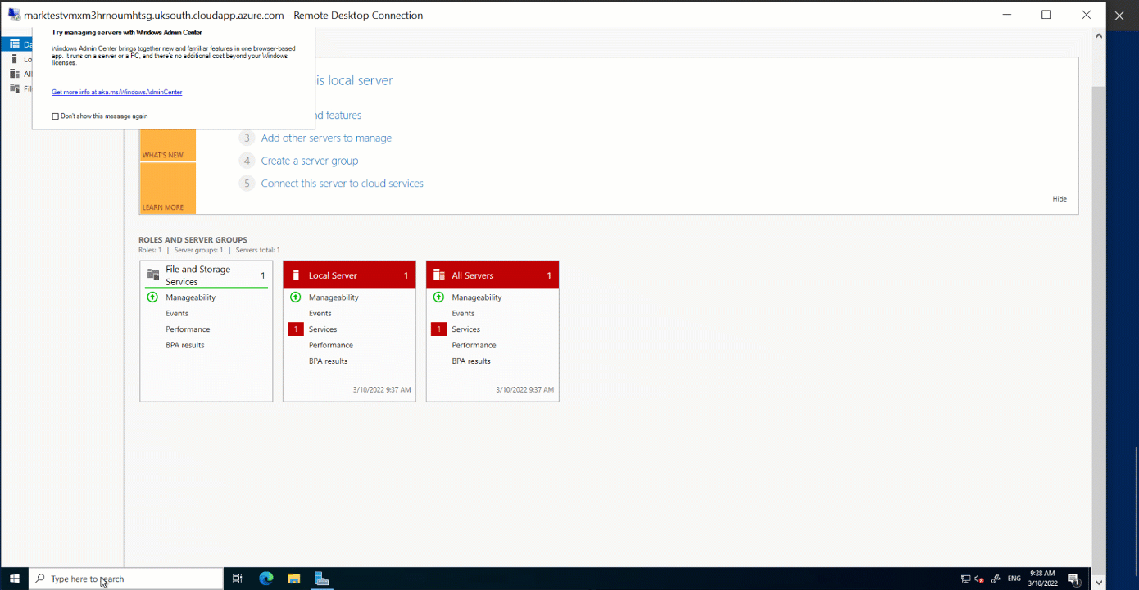Open Local Server tile header
Image resolution: width=1139 pixels, height=590 pixels.
(x=349, y=275)
